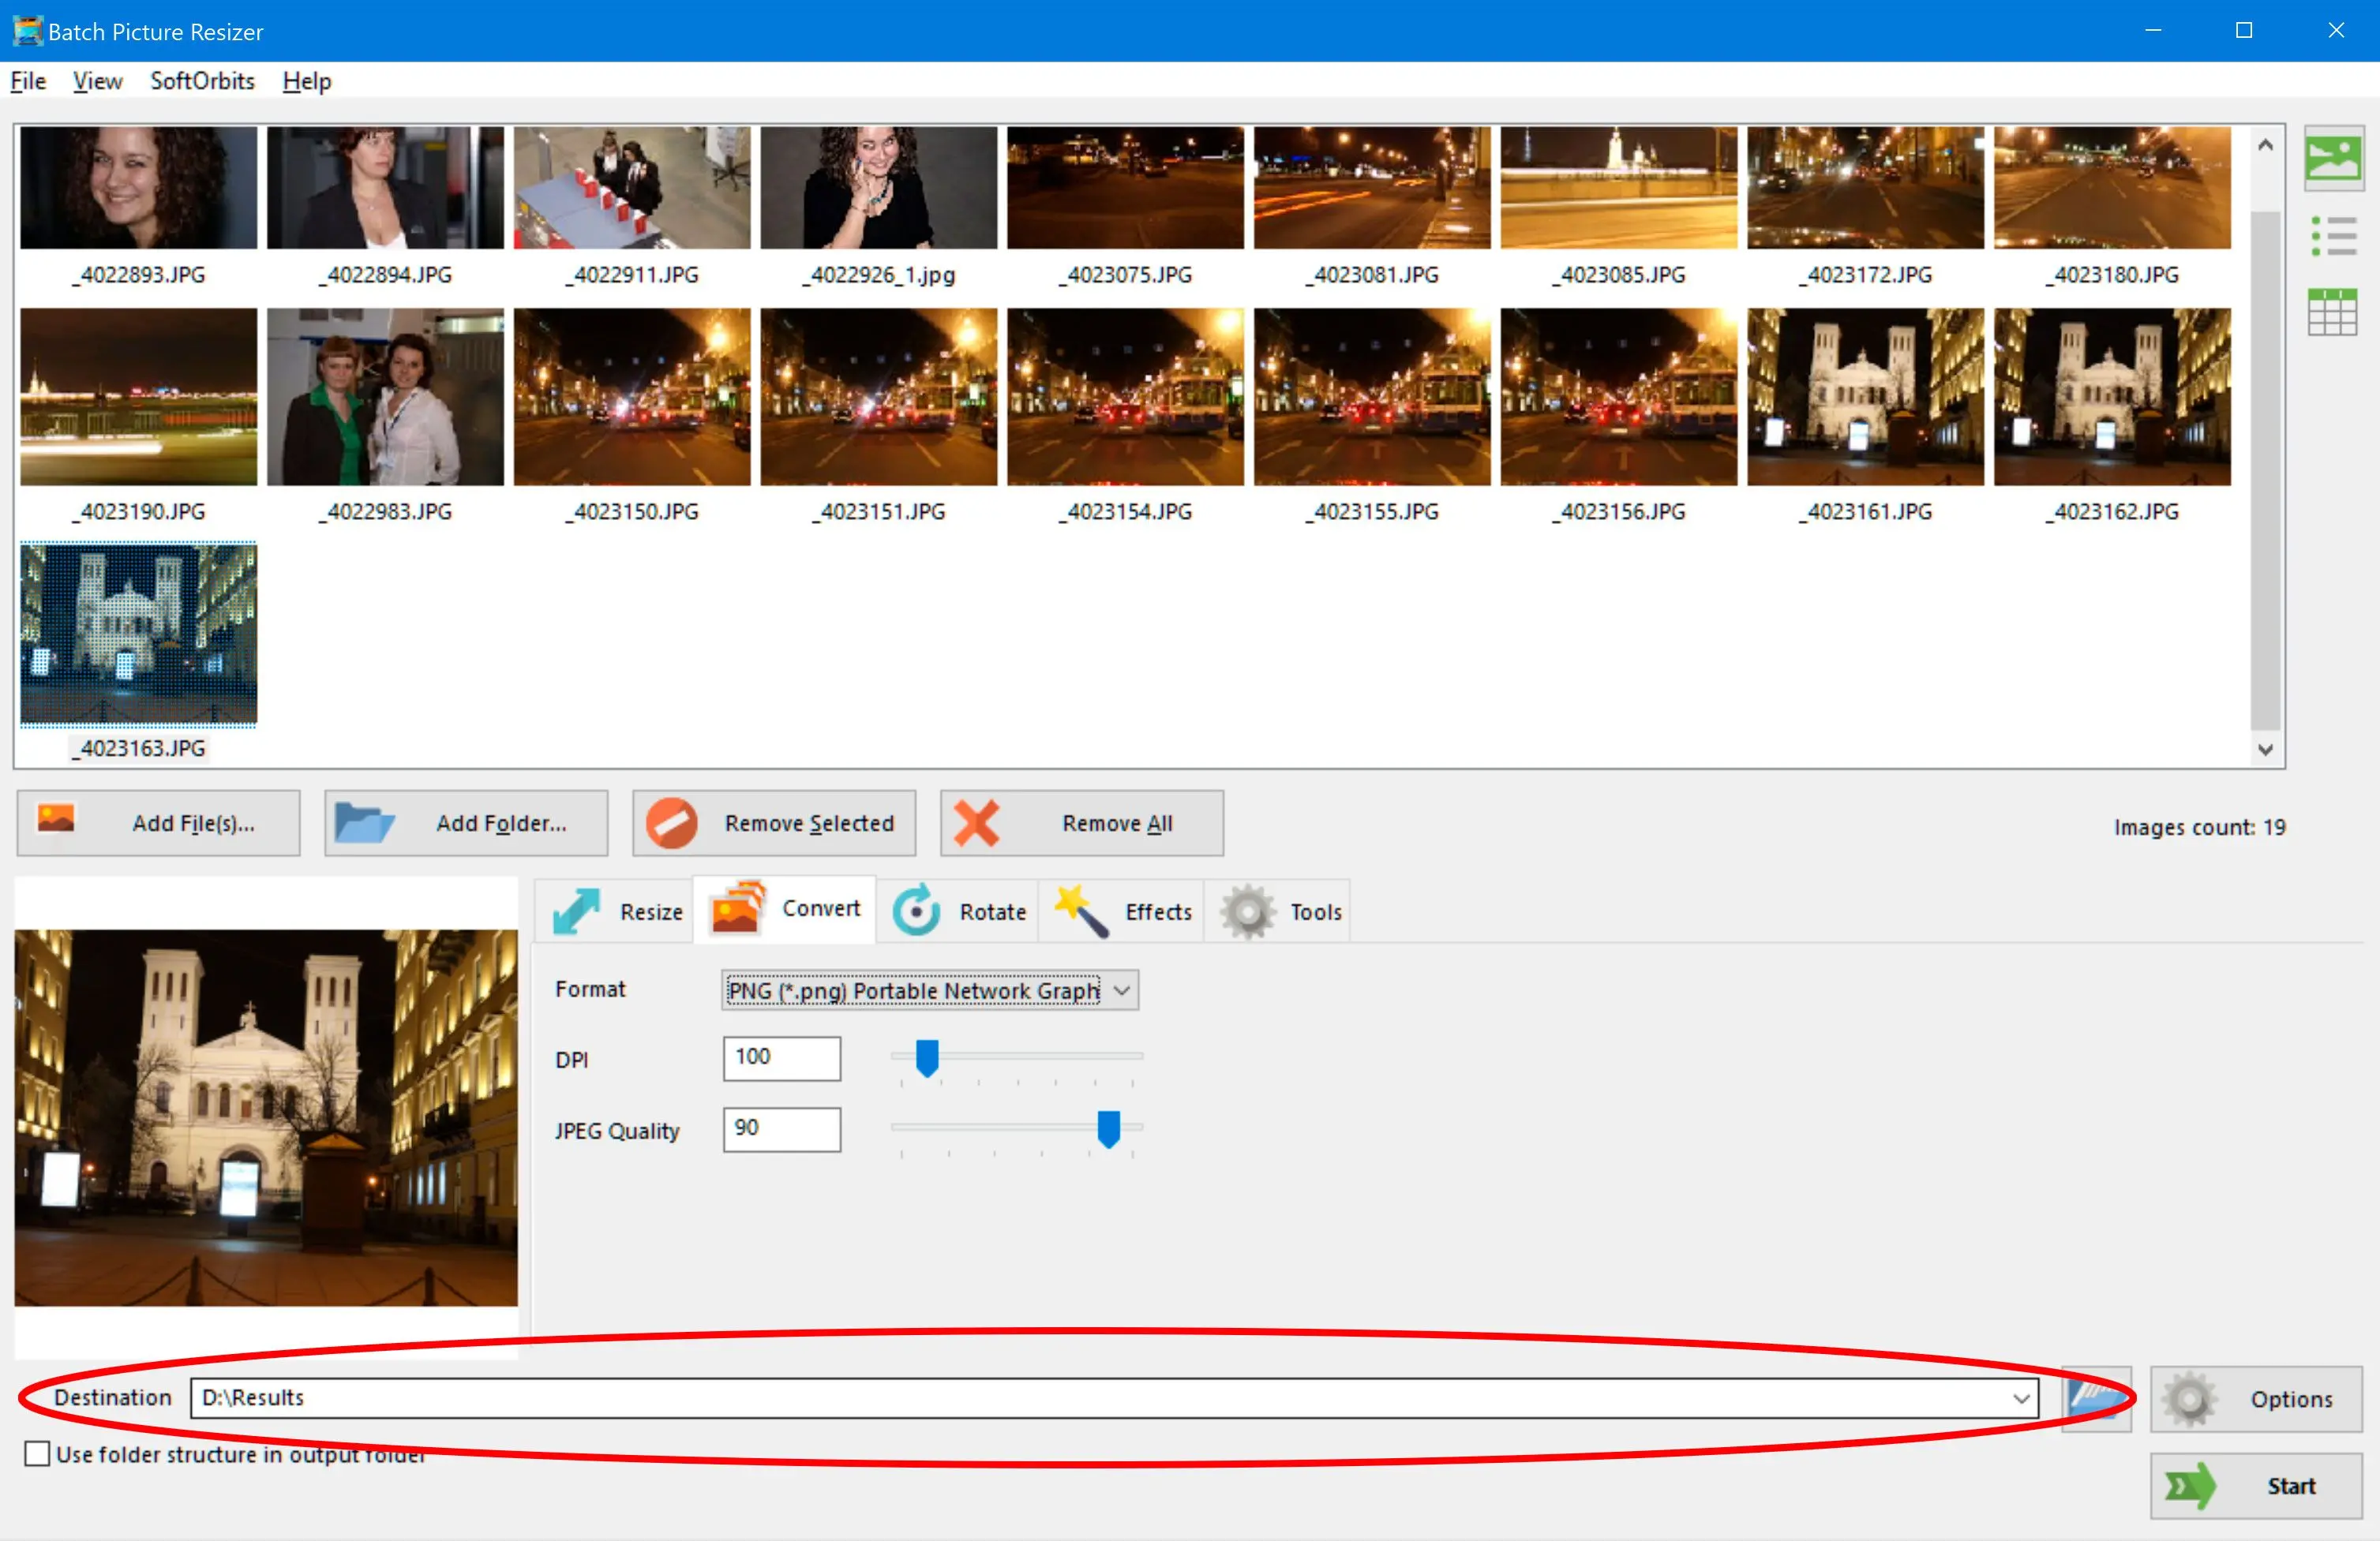Click the Resize tab icon
Viewport: 2380px width, 1541px height.
(579, 910)
